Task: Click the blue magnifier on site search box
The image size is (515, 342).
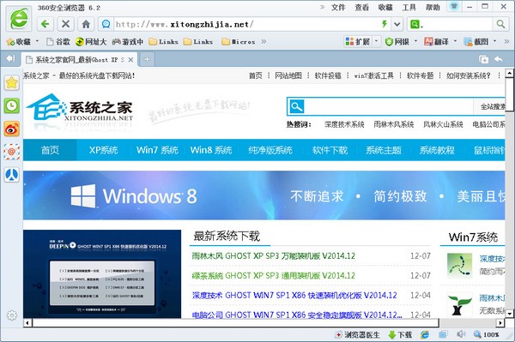Action: [x=297, y=106]
